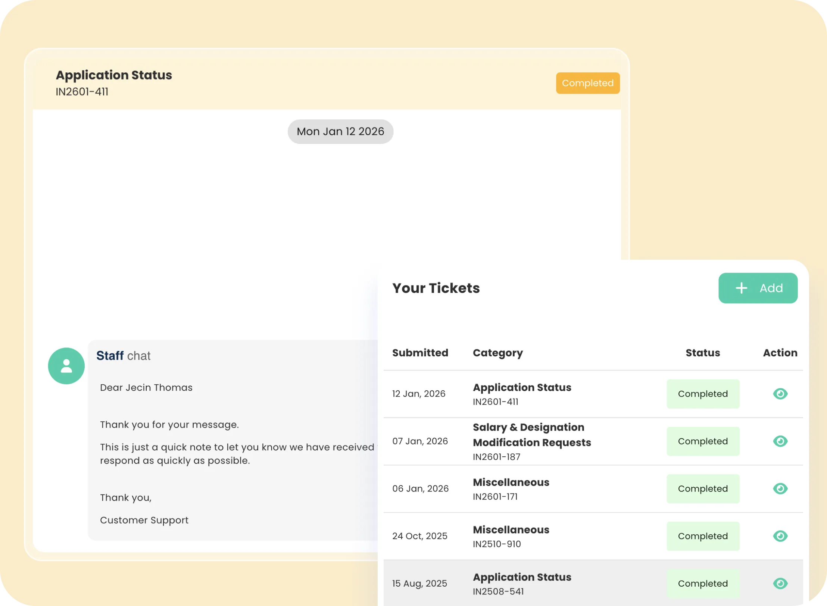Switch to the Staff chat tab
827x606 pixels.
pyautogui.click(x=123, y=356)
